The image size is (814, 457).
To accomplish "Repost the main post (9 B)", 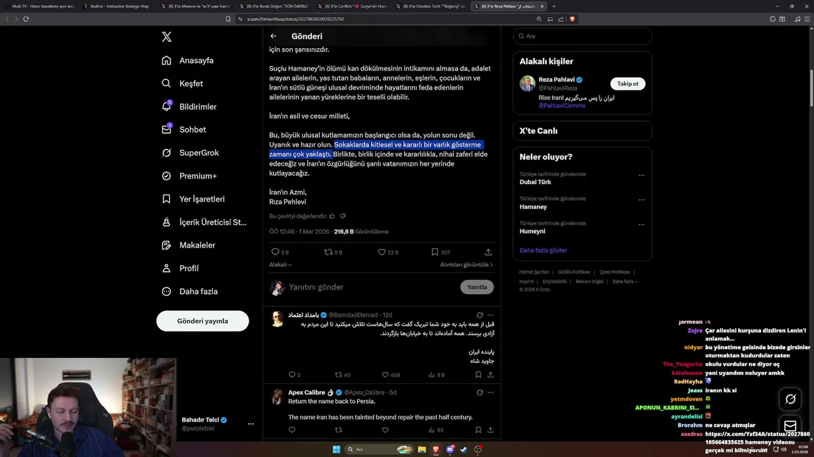I will tap(333, 252).
